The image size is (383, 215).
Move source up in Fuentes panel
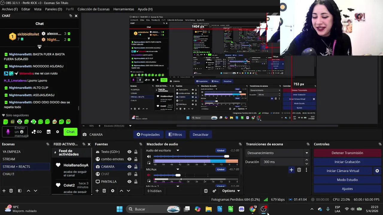click(x=121, y=191)
